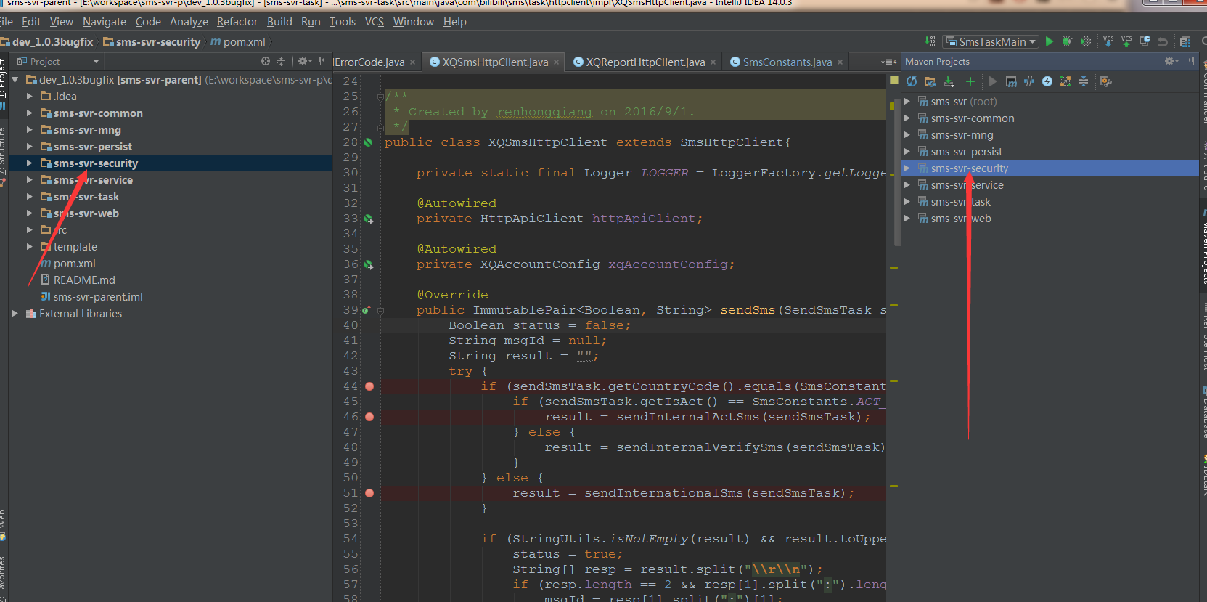
Task: Expand sms-svr-common folder in project tree
Action: click(29, 113)
